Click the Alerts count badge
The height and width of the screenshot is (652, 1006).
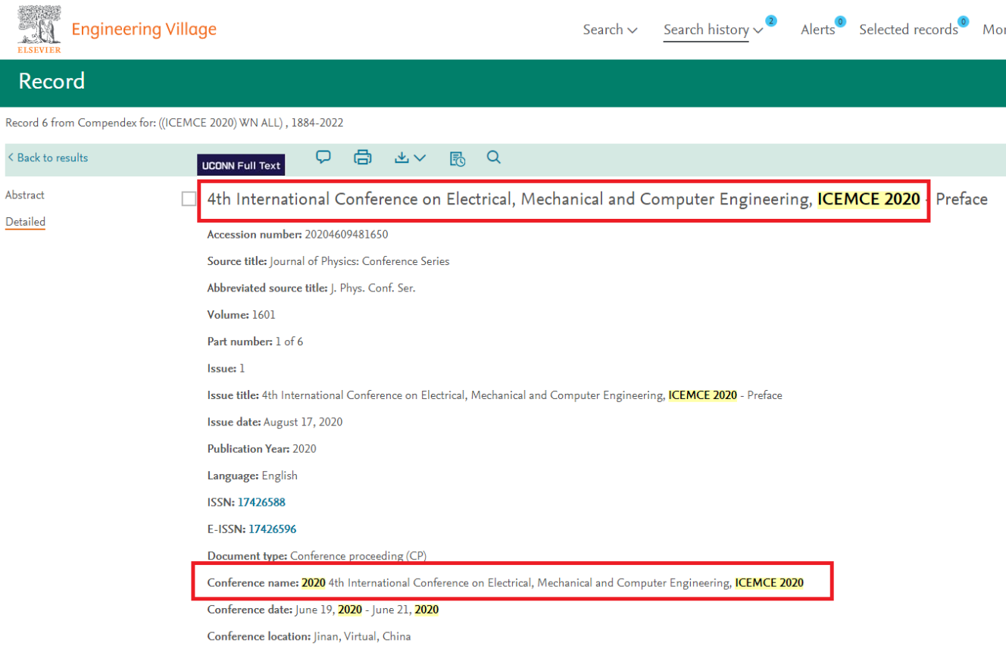pyautogui.click(x=840, y=21)
